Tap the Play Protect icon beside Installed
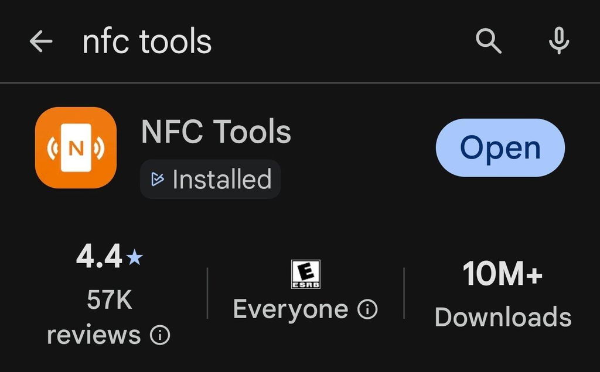 (x=158, y=179)
